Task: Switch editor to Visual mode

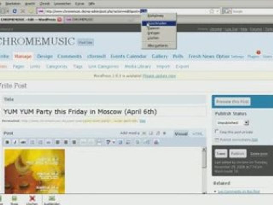Action: (181, 134)
